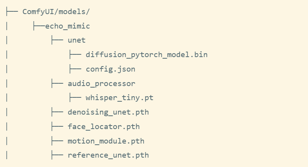Click branch connector before audio_processor

point(57,84)
